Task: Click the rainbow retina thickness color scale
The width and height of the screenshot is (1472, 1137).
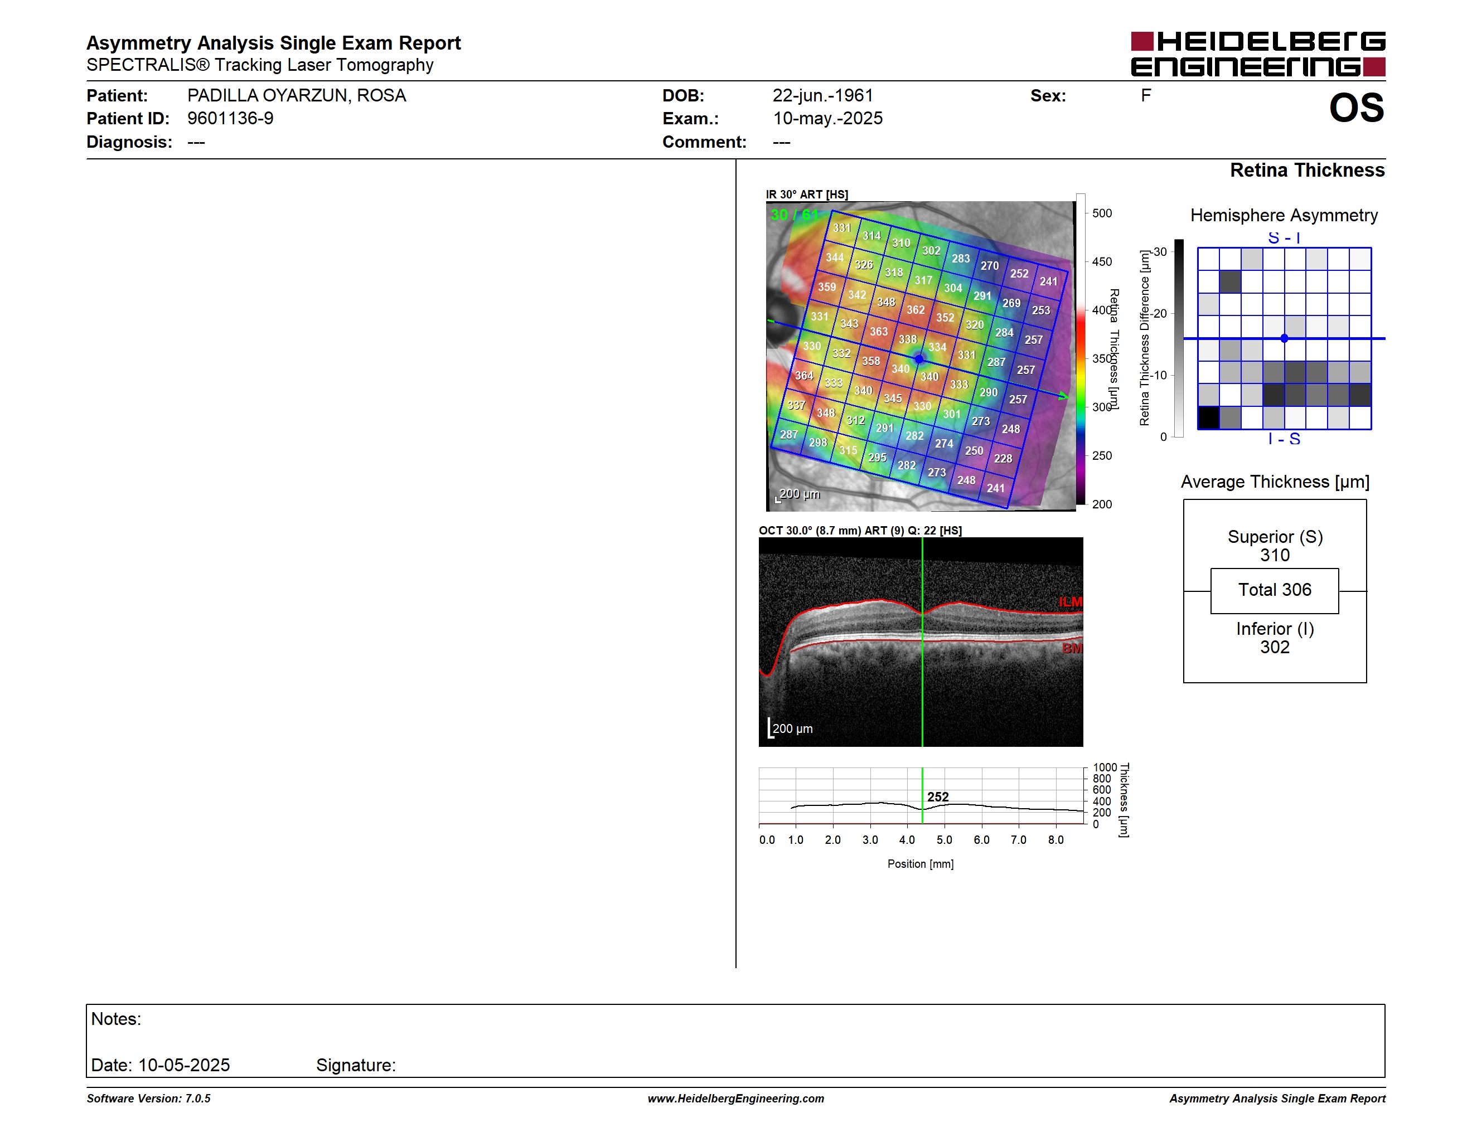Action: click(1081, 349)
